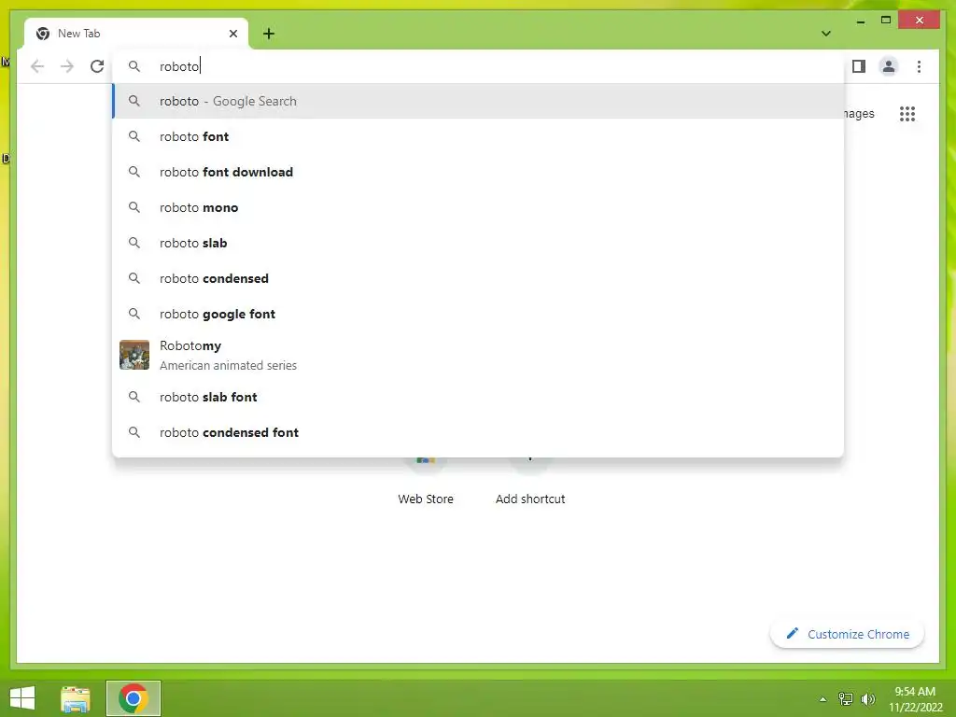The image size is (956, 717).
Task: Choose 'roboto condensed font' suggestion
Action: (x=479, y=432)
